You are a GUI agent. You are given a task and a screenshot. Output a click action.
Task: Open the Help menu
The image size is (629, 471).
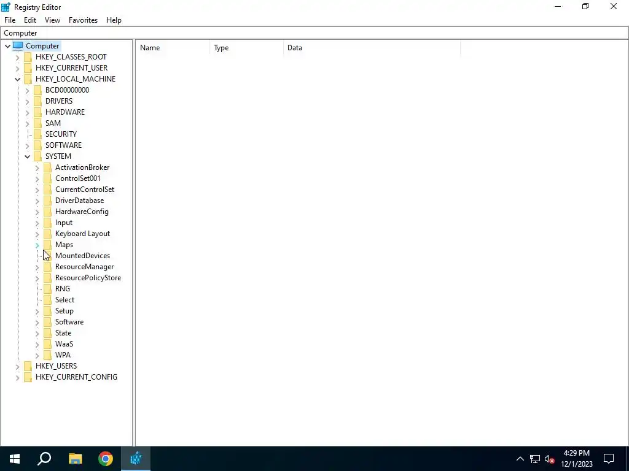[114, 20]
